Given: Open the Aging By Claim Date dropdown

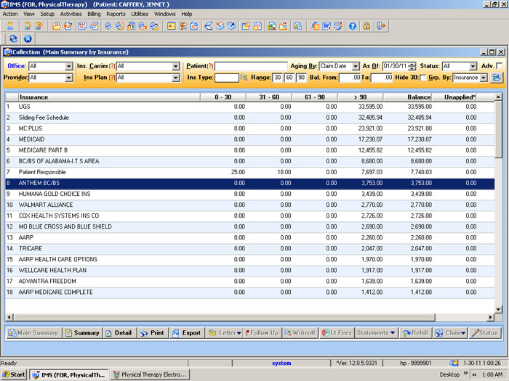Looking at the screenshot, I should pos(356,66).
